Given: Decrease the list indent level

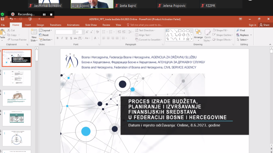Looking at the screenshot, I should (x=119, y=32).
